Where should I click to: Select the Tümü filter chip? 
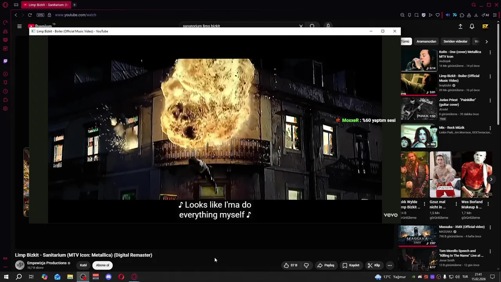point(405,42)
